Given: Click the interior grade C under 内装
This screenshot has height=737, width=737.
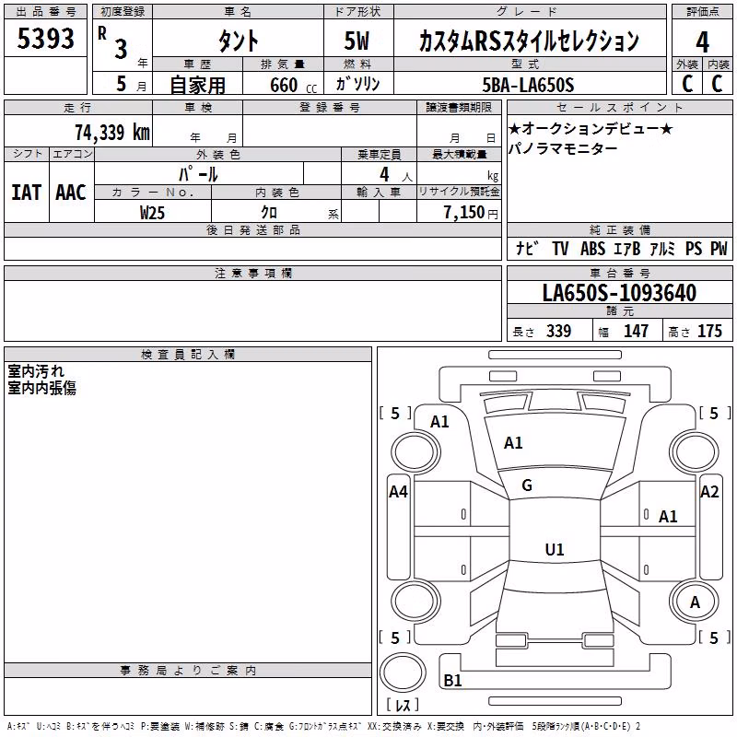Looking at the screenshot, I should tap(717, 83).
